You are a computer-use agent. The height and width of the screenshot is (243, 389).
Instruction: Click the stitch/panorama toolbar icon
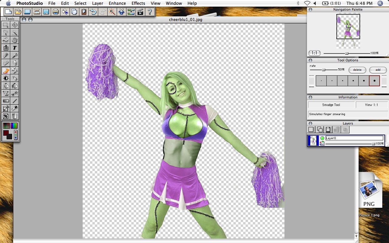pos(131,12)
